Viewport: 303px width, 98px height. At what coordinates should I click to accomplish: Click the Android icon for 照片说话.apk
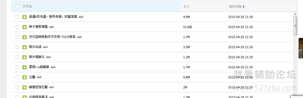coord(24,47)
